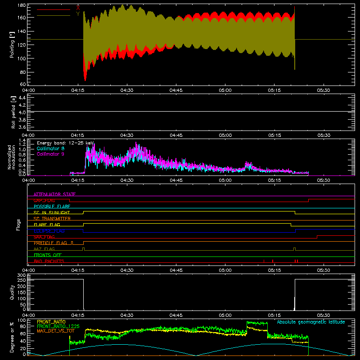Click the olive flag label above FRONTS_OFF
Screen dimensions: 360x360
[x=44, y=249]
